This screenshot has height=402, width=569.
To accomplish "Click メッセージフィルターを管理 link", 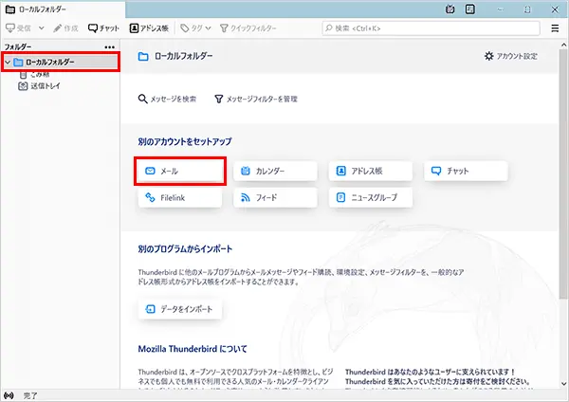I will (256, 99).
